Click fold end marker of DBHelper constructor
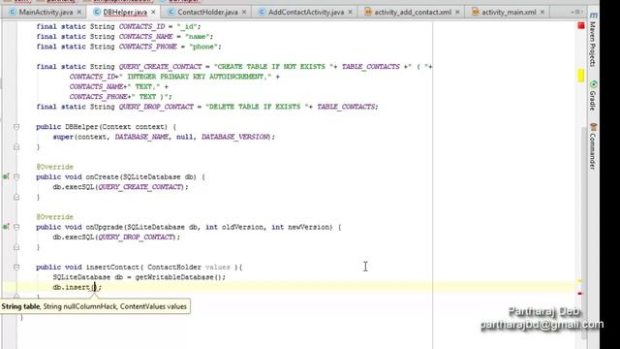 [x=16, y=146]
